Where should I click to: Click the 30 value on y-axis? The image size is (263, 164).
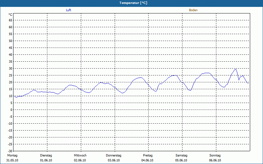coord(11,69)
